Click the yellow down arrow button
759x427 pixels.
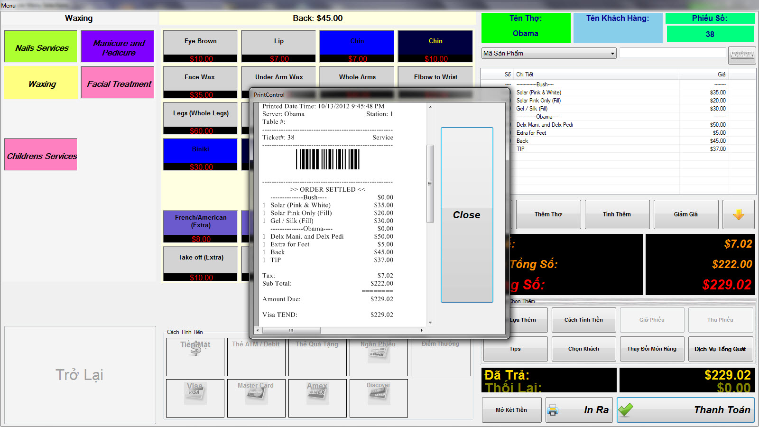click(738, 214)
